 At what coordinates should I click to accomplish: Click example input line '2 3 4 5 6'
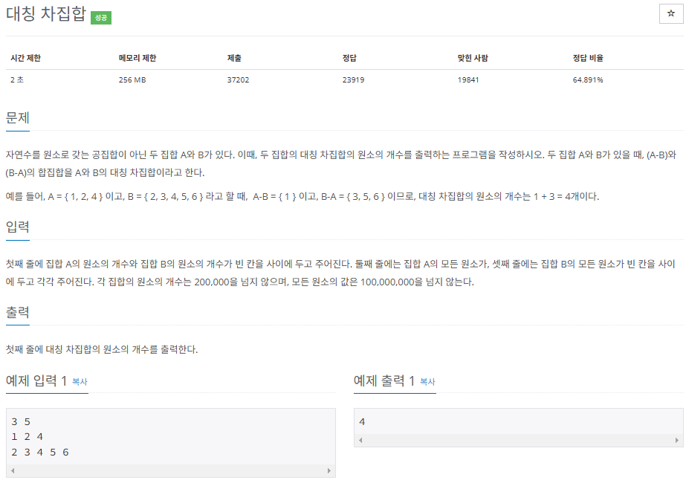[40, 452]
